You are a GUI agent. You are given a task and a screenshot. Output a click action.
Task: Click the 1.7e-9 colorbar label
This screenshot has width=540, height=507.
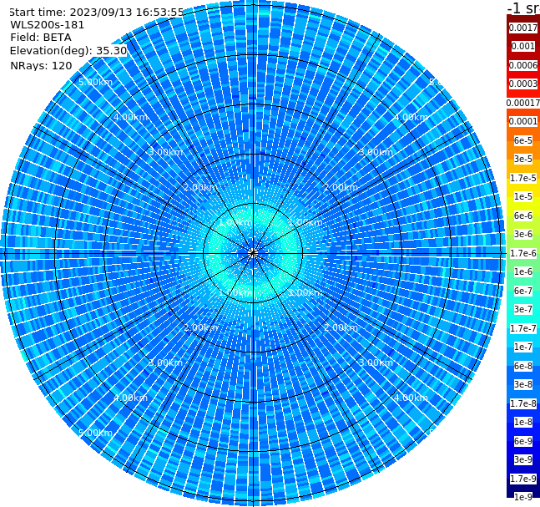coord(523,479)
